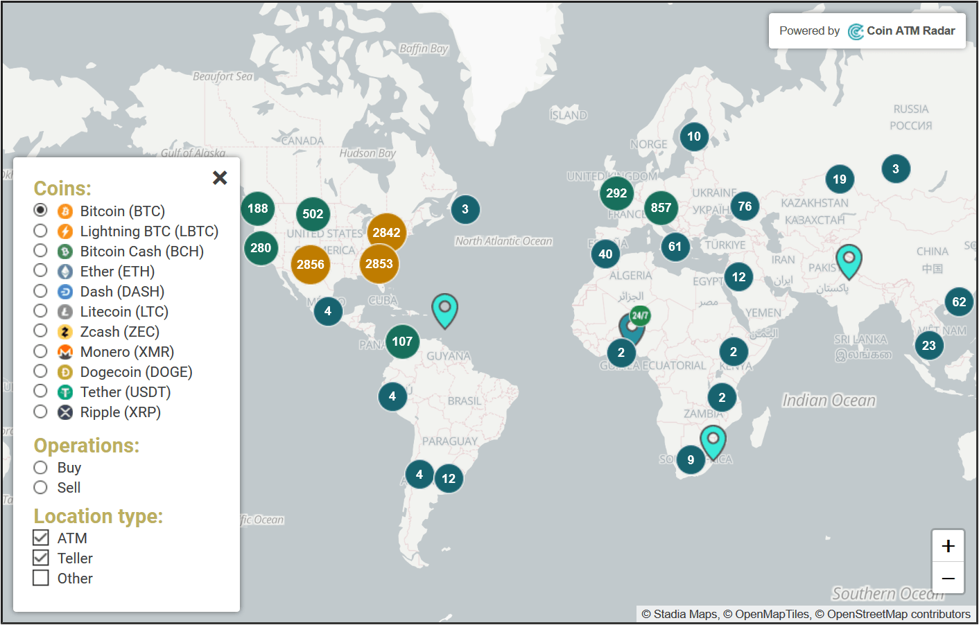Open the 2842 ATM cluster marker
The image size is (979, 625).
(386, 233)
